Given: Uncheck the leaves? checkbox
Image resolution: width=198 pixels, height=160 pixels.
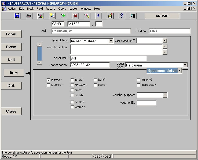Looking at the screenshot, I should [48, 80].
